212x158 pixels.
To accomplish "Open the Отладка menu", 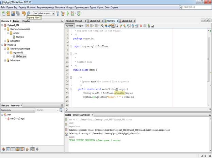I will click(x=70, y=7).
